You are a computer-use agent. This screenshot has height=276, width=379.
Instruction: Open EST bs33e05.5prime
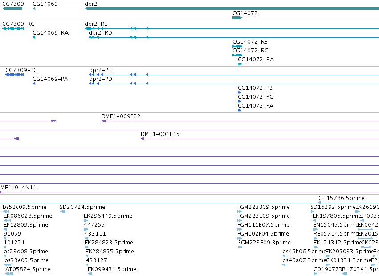(27, 260)
